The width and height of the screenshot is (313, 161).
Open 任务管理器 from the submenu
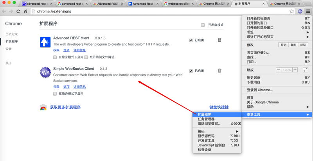[x=217, y=119]
